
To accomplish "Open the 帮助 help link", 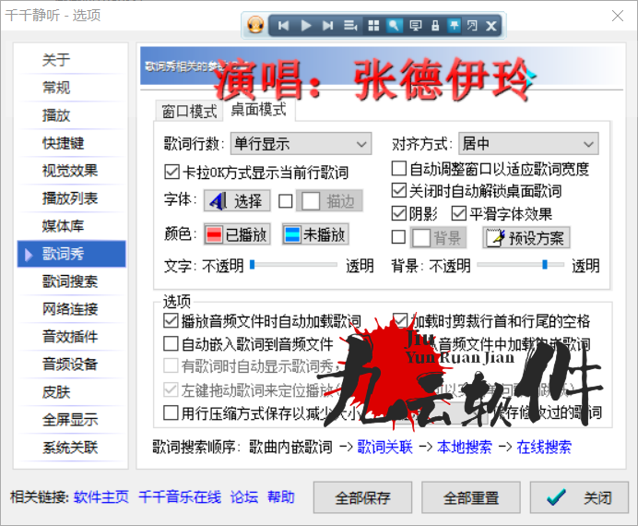I will pyautogui.click(x=281, y=497).
